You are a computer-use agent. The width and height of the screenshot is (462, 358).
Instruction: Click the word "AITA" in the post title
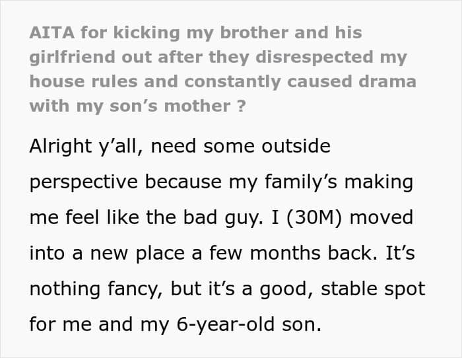[x=52, y=32]
